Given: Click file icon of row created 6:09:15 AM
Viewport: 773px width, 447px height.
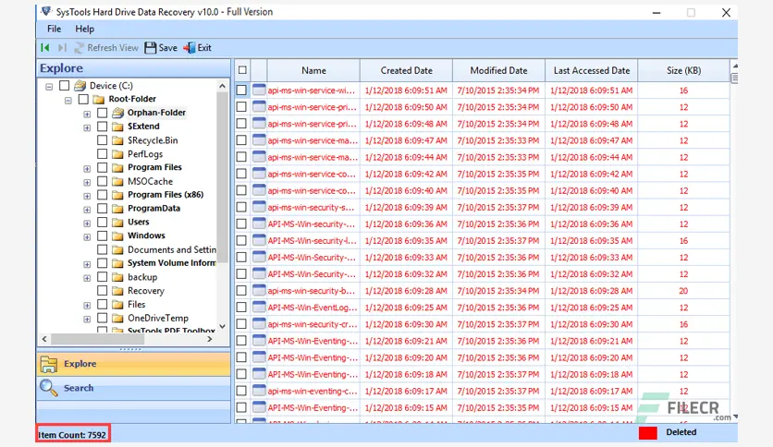Looking at the screenshot, I should (259, 407).
